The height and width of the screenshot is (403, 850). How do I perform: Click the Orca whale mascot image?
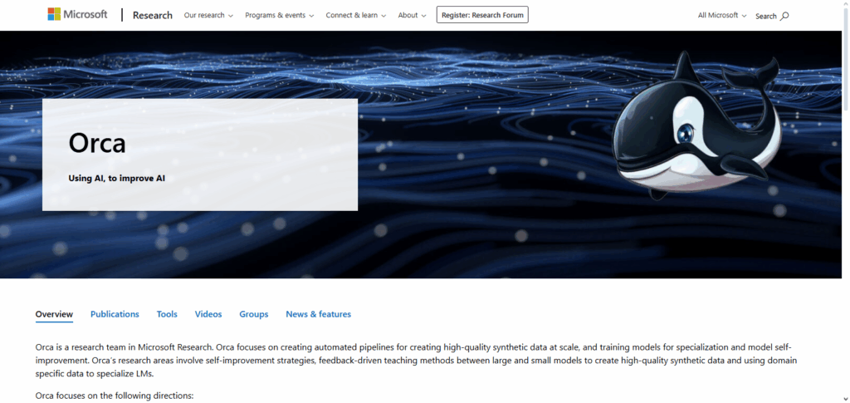pos(699,125)
